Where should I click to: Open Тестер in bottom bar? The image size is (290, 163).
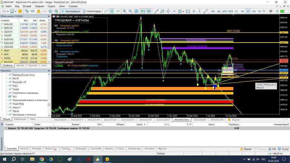coord(283,149)
